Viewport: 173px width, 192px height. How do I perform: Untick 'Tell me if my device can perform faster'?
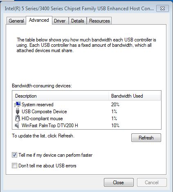coord(14,155)
